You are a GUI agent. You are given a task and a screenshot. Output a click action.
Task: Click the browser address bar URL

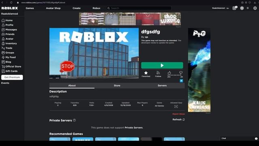tap(43, 2)
